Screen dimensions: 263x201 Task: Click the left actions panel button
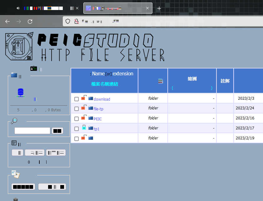coord(23,187)
